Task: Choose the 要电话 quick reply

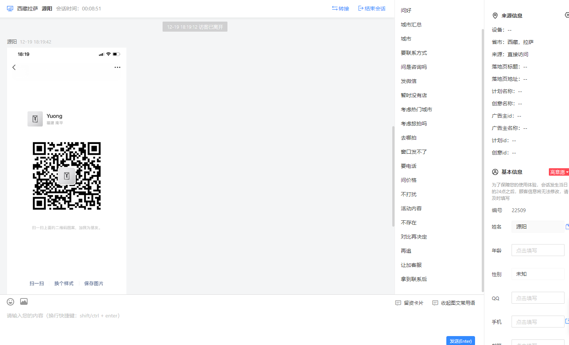Action: point(409,166)
